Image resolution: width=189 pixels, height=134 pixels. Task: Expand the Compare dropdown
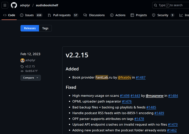coord(30,78)
